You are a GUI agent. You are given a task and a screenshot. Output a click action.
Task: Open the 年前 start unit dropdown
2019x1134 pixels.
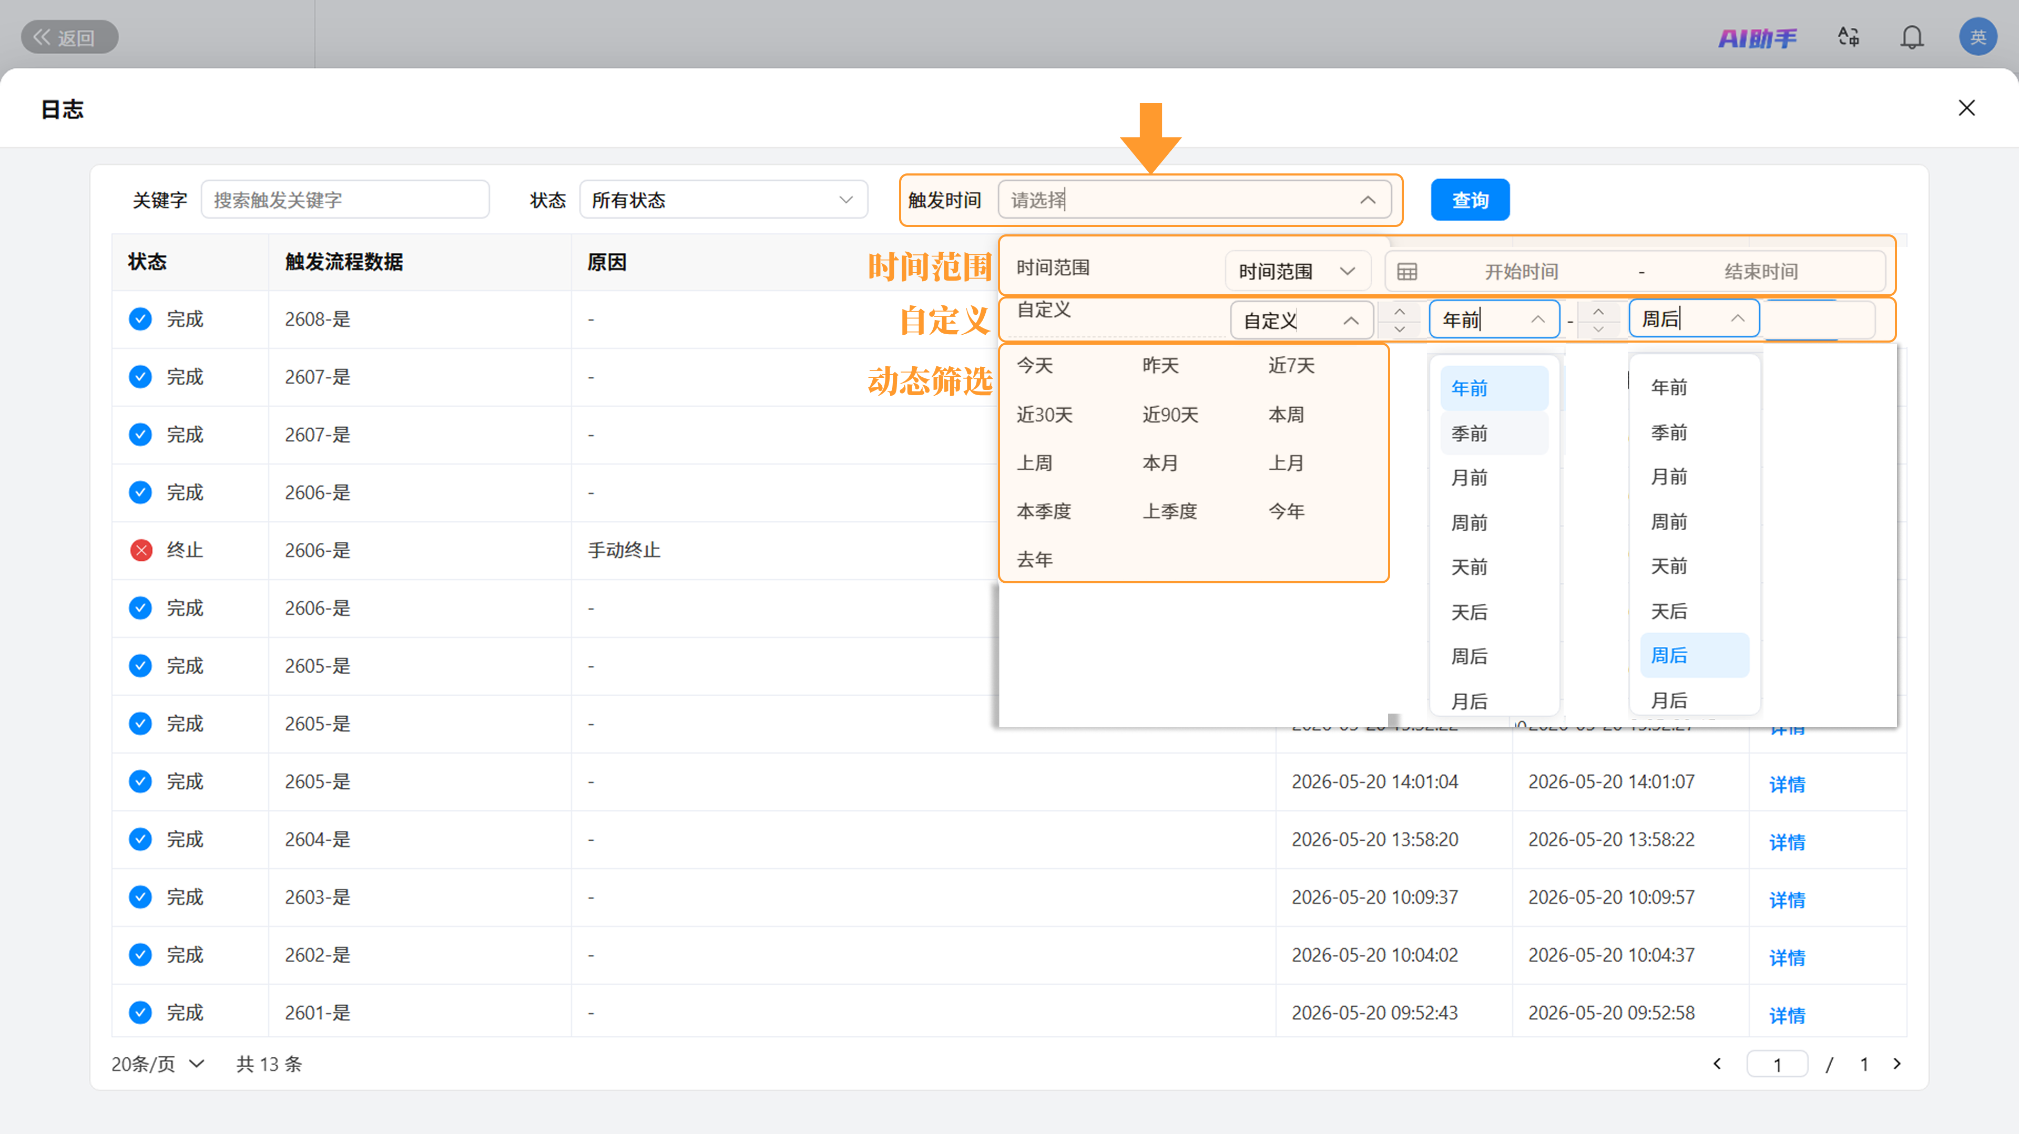(1494, 319)
